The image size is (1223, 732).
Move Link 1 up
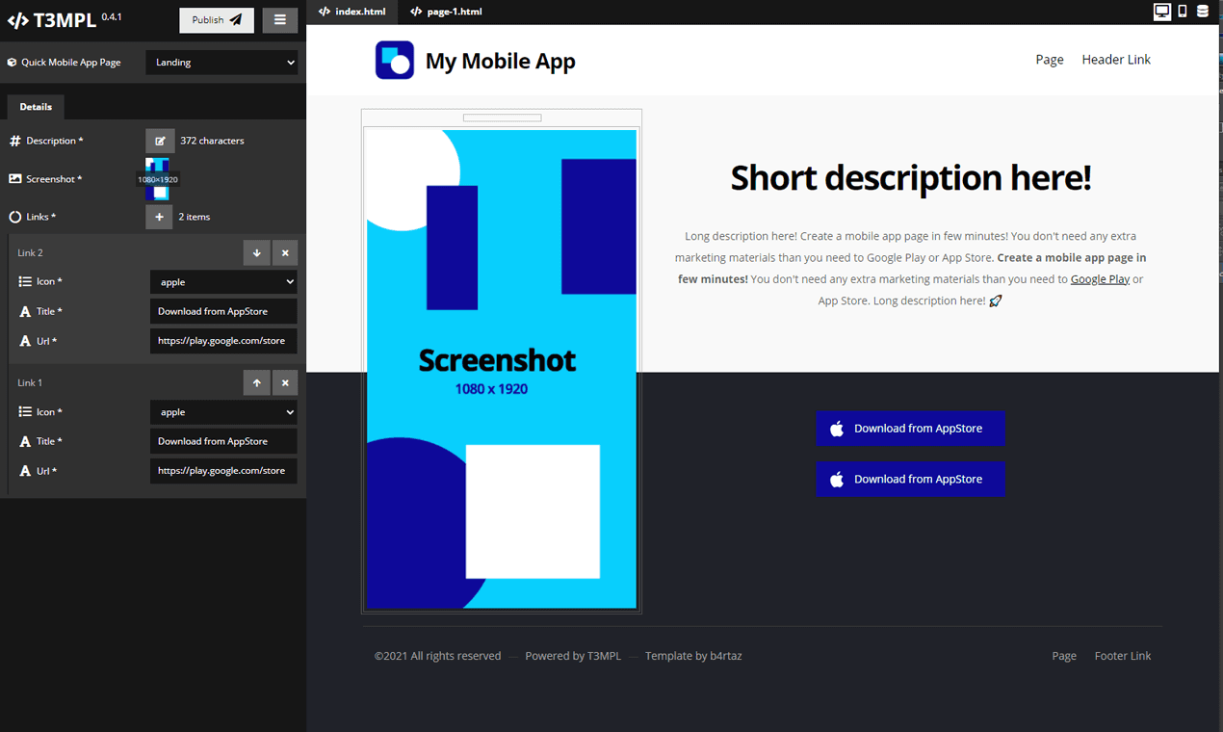pyautogui.click(x=256, y=383)
